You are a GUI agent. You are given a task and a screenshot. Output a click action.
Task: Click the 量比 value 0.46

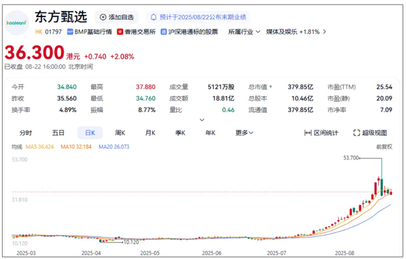[228, 110]
